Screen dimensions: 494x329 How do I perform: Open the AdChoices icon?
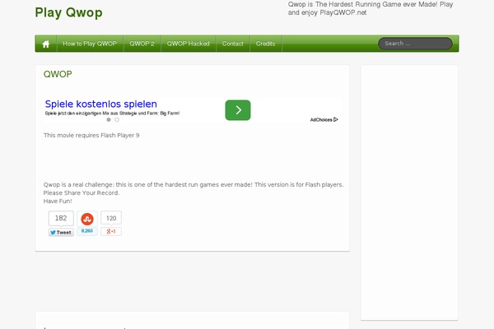324,119
